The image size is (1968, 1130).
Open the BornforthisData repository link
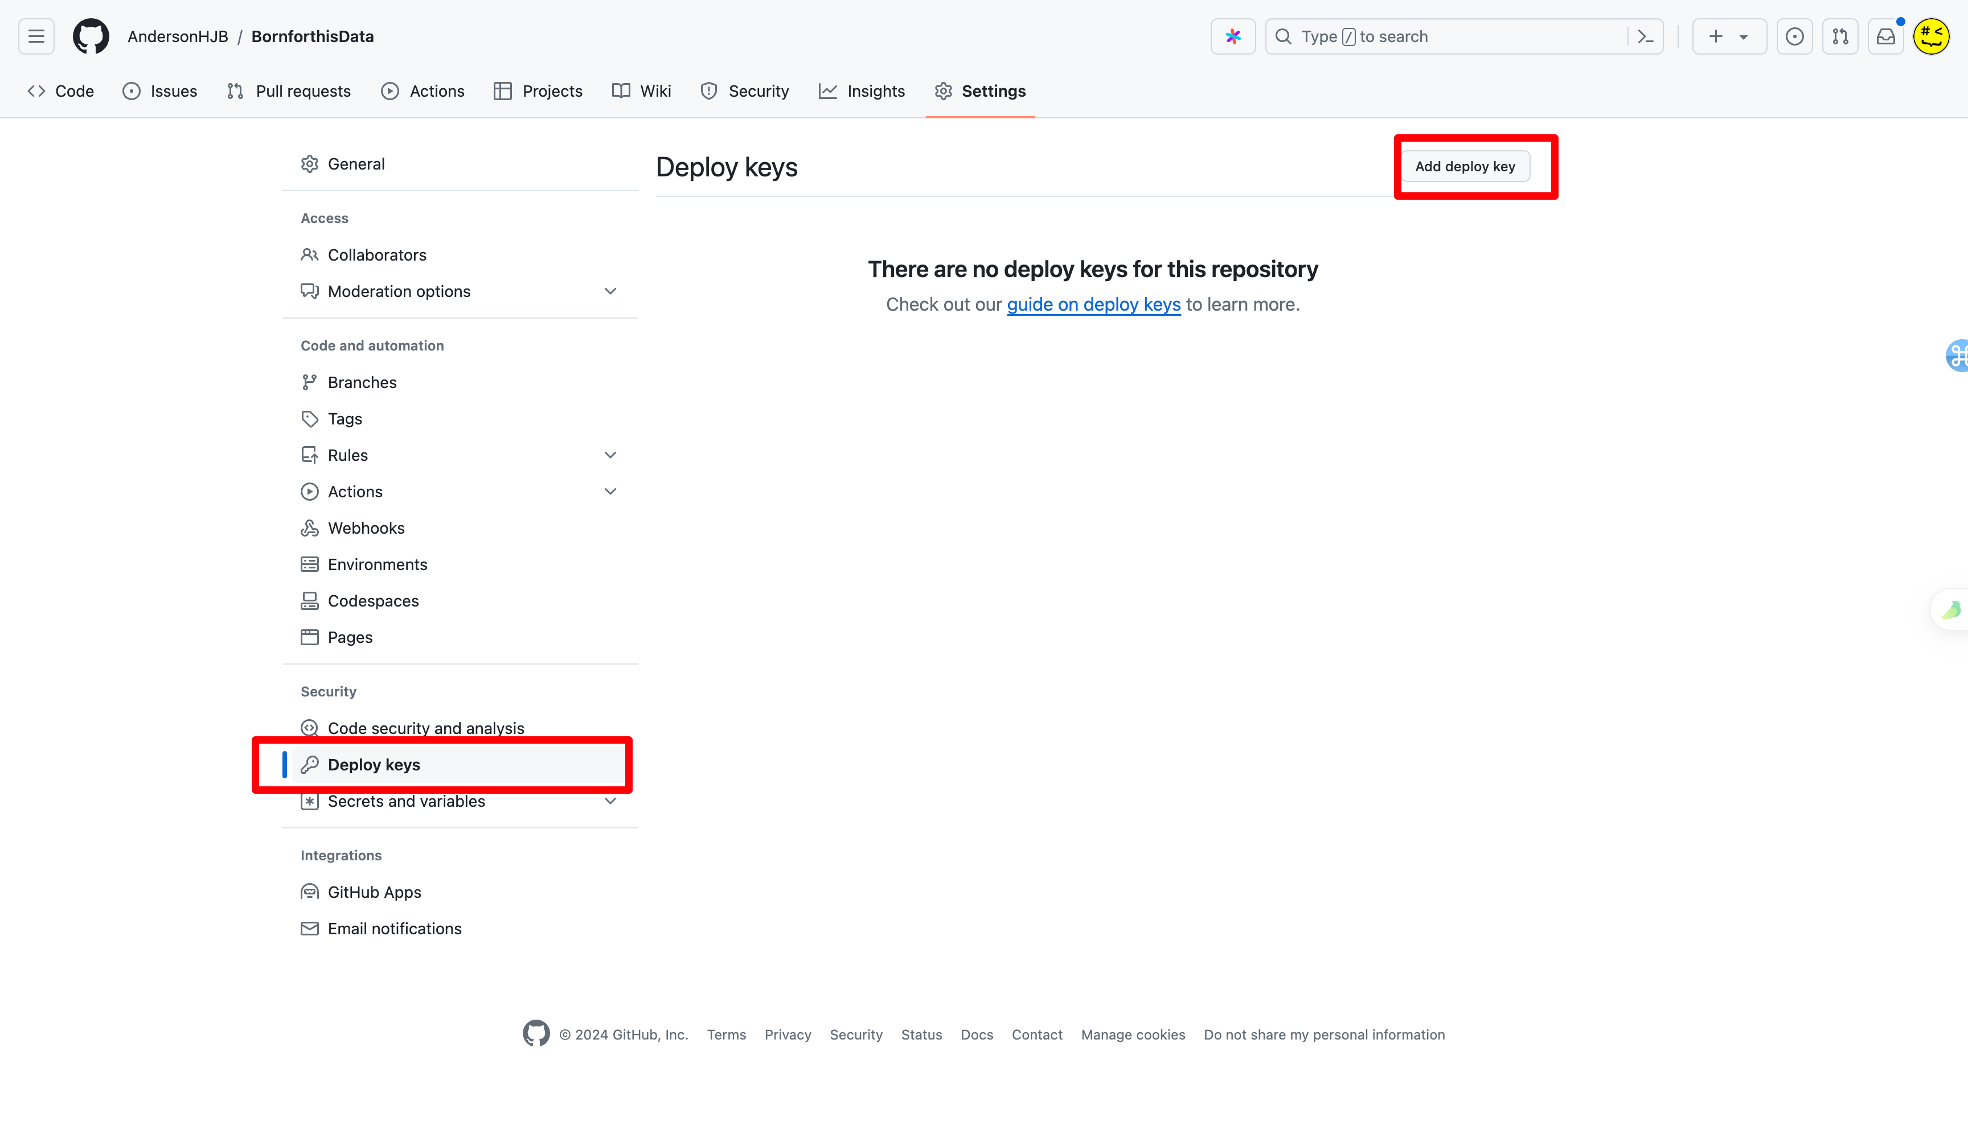click(313, 36)
